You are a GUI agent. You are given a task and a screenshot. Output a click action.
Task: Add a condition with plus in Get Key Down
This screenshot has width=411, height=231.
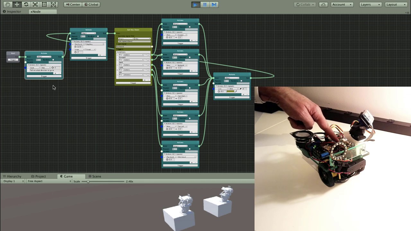(144, 80)
